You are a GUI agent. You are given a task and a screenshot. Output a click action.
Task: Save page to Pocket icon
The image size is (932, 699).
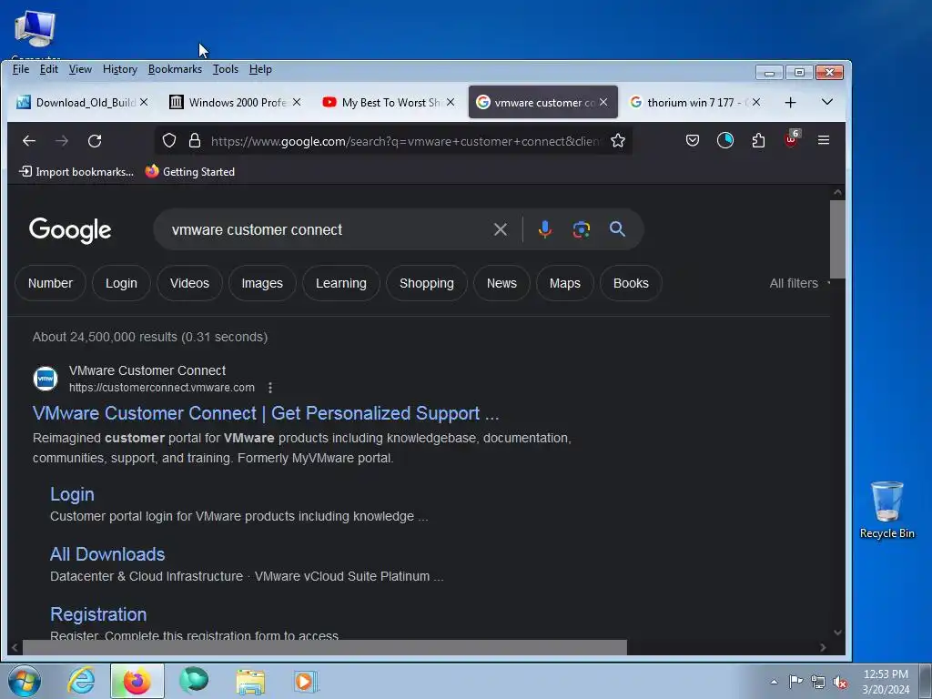click(x=692, y=140)
